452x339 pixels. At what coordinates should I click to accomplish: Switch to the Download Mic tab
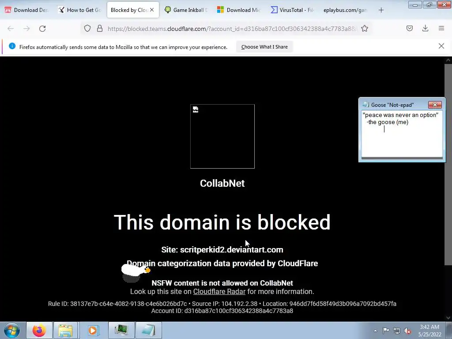pyautogui.click(x=239, y=10)
